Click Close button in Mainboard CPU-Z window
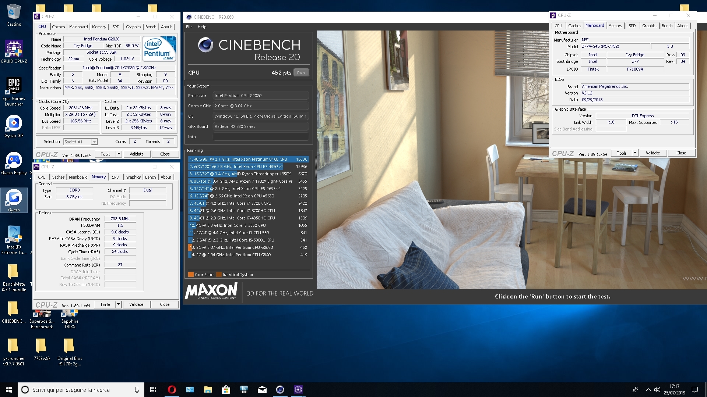 pyautogui.click(x=681, y=153)
